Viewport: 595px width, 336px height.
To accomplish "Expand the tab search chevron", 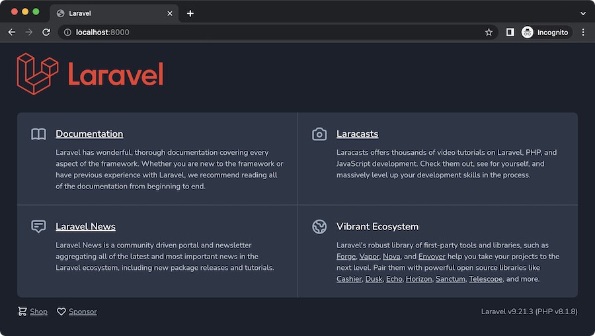I will (583, 13).
